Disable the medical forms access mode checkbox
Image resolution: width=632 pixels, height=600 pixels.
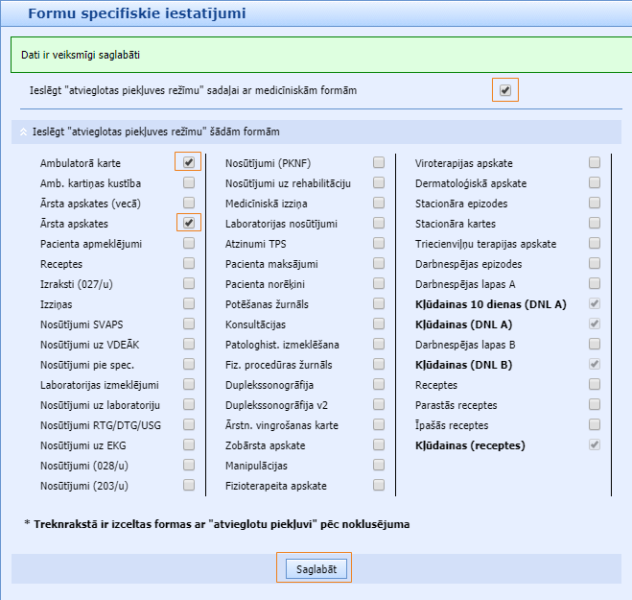[x=505, y=90]
